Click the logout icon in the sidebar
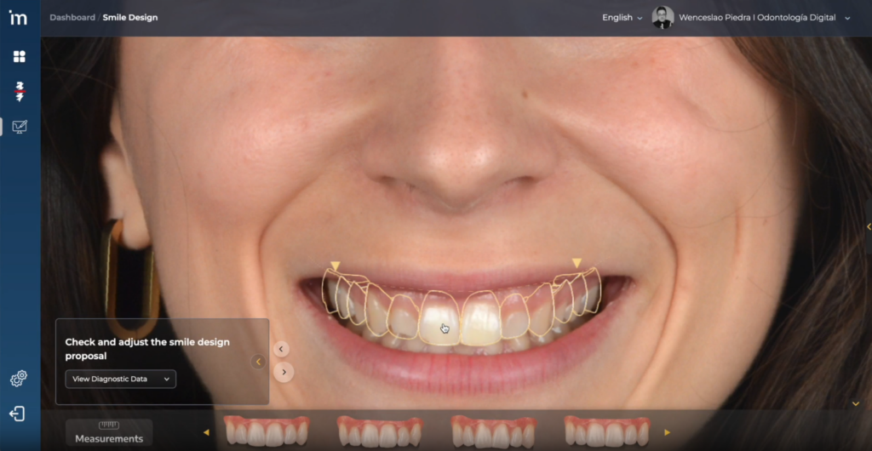The height and width of the screenshot is (451, 872). click(x=18, y=414)
